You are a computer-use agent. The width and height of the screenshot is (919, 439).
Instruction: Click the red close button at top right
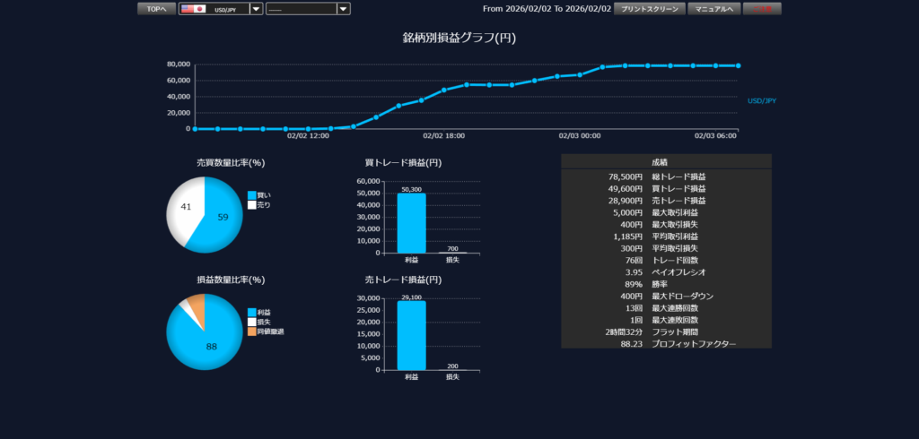click(762, 9)
